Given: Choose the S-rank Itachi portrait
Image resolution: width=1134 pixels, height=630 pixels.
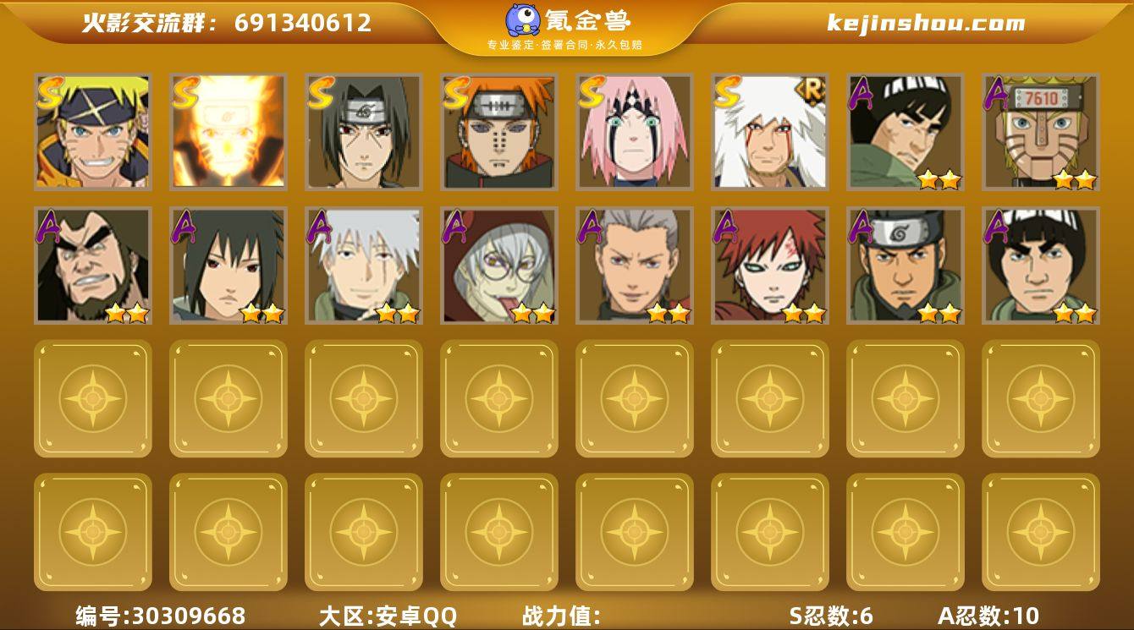Looking at the screenshot, I should coord(364,131).
